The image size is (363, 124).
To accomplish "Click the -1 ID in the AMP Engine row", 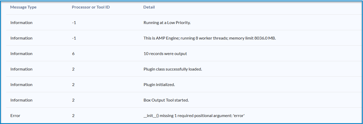I will pos(74,38).
